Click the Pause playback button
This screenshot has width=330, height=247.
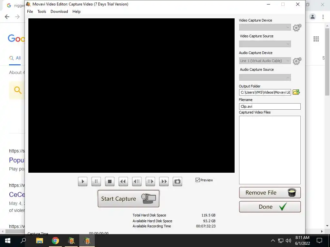point(96,181)
